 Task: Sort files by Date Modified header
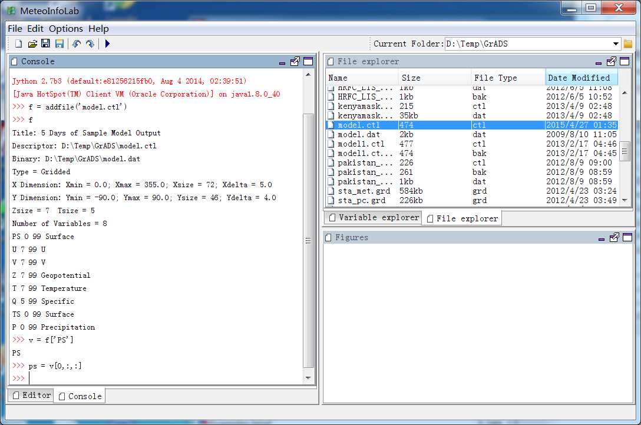pos(581,78)
